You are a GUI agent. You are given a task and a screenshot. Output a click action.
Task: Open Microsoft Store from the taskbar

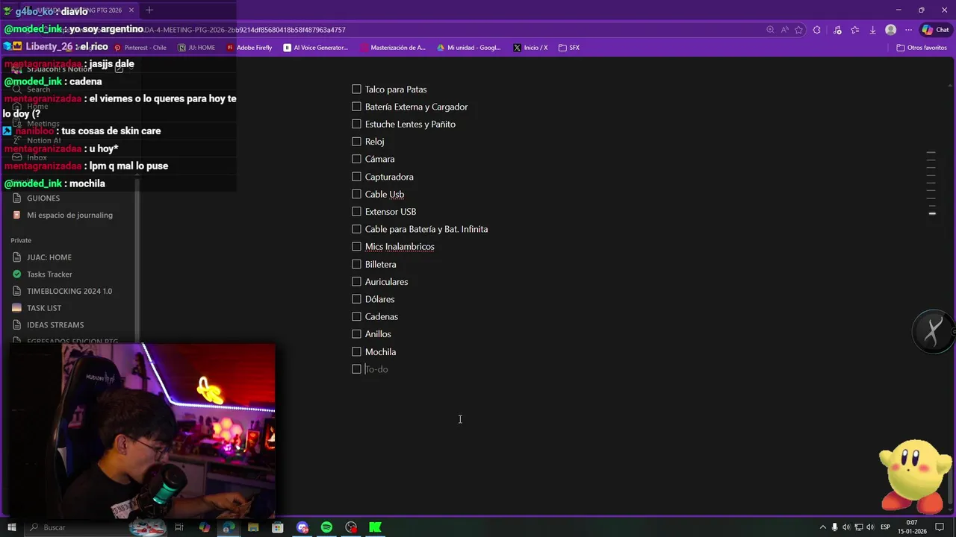pos(278,527)
